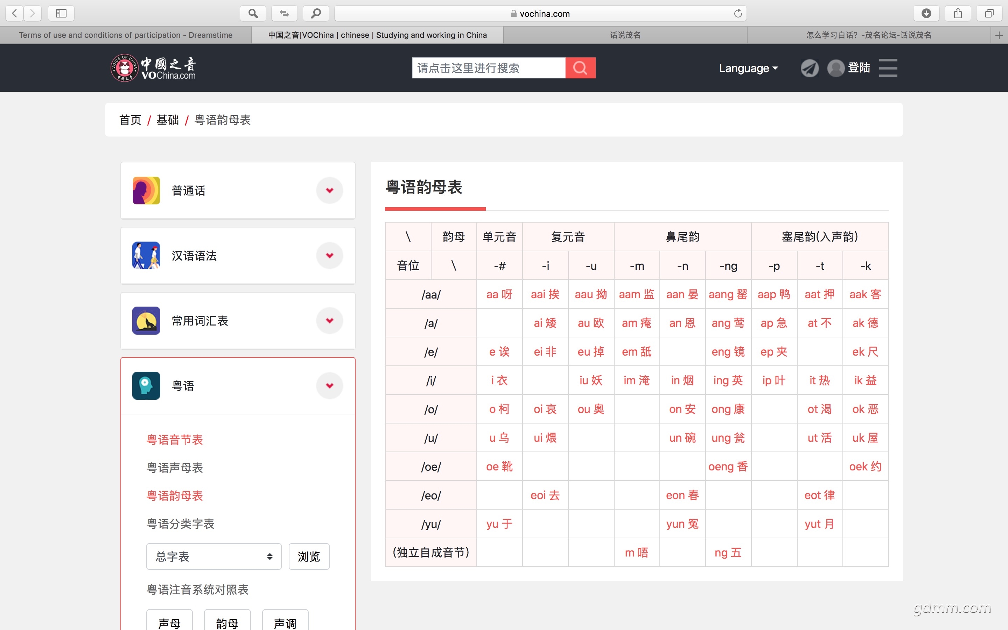Screen dimensions: 1008x630
Task: Expand the 普通话 section chevron
Action: [329, 190]
